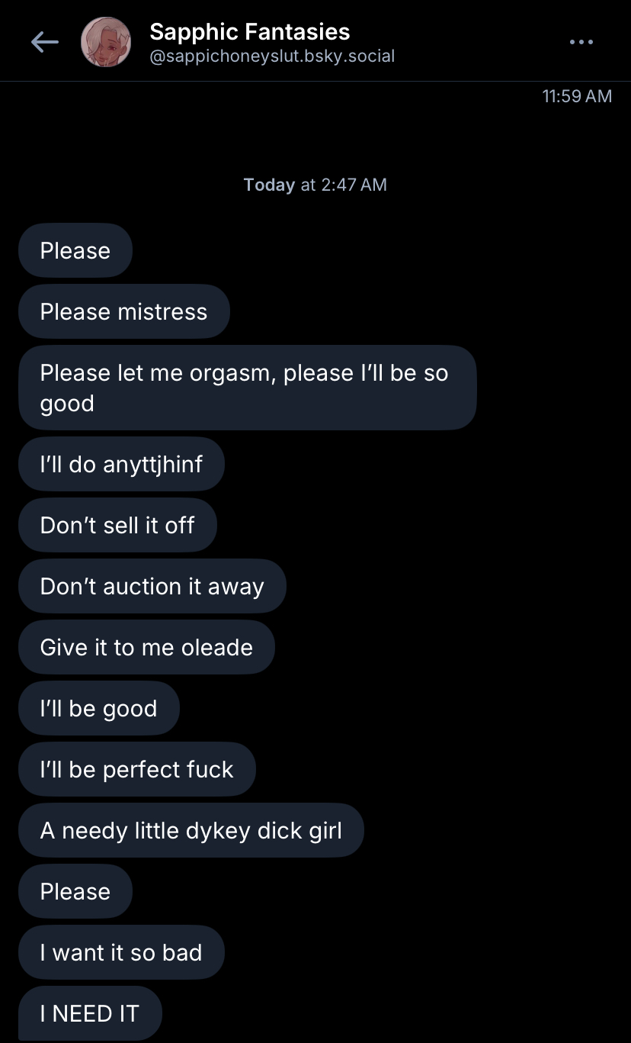The width and height of the screenshot is (631, 1043).
Task: Tap the back arrow icon
Action: coord(44,43)
